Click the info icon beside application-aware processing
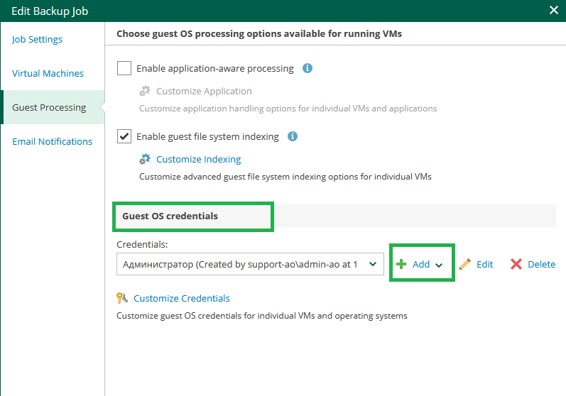This screenshot has height=396, width=566. tap(308, 68)
